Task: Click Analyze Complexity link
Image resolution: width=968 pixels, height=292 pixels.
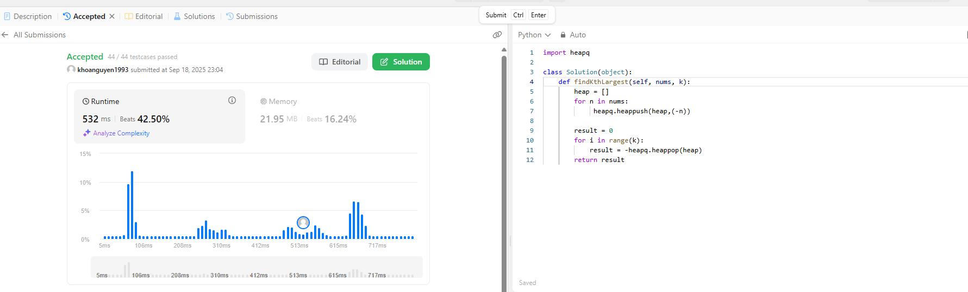Action: (x=121, y=133)
